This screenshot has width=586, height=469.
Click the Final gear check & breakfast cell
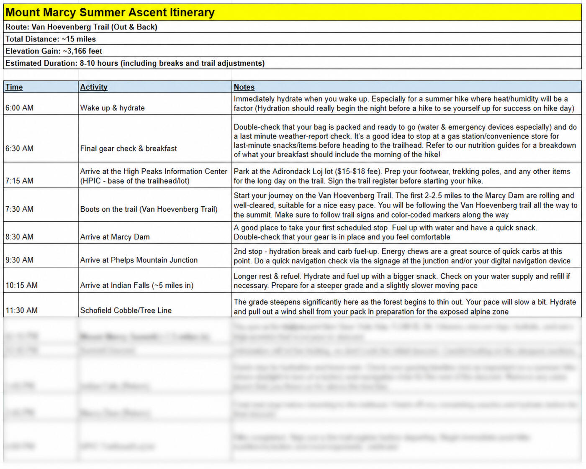pos(155,138)
